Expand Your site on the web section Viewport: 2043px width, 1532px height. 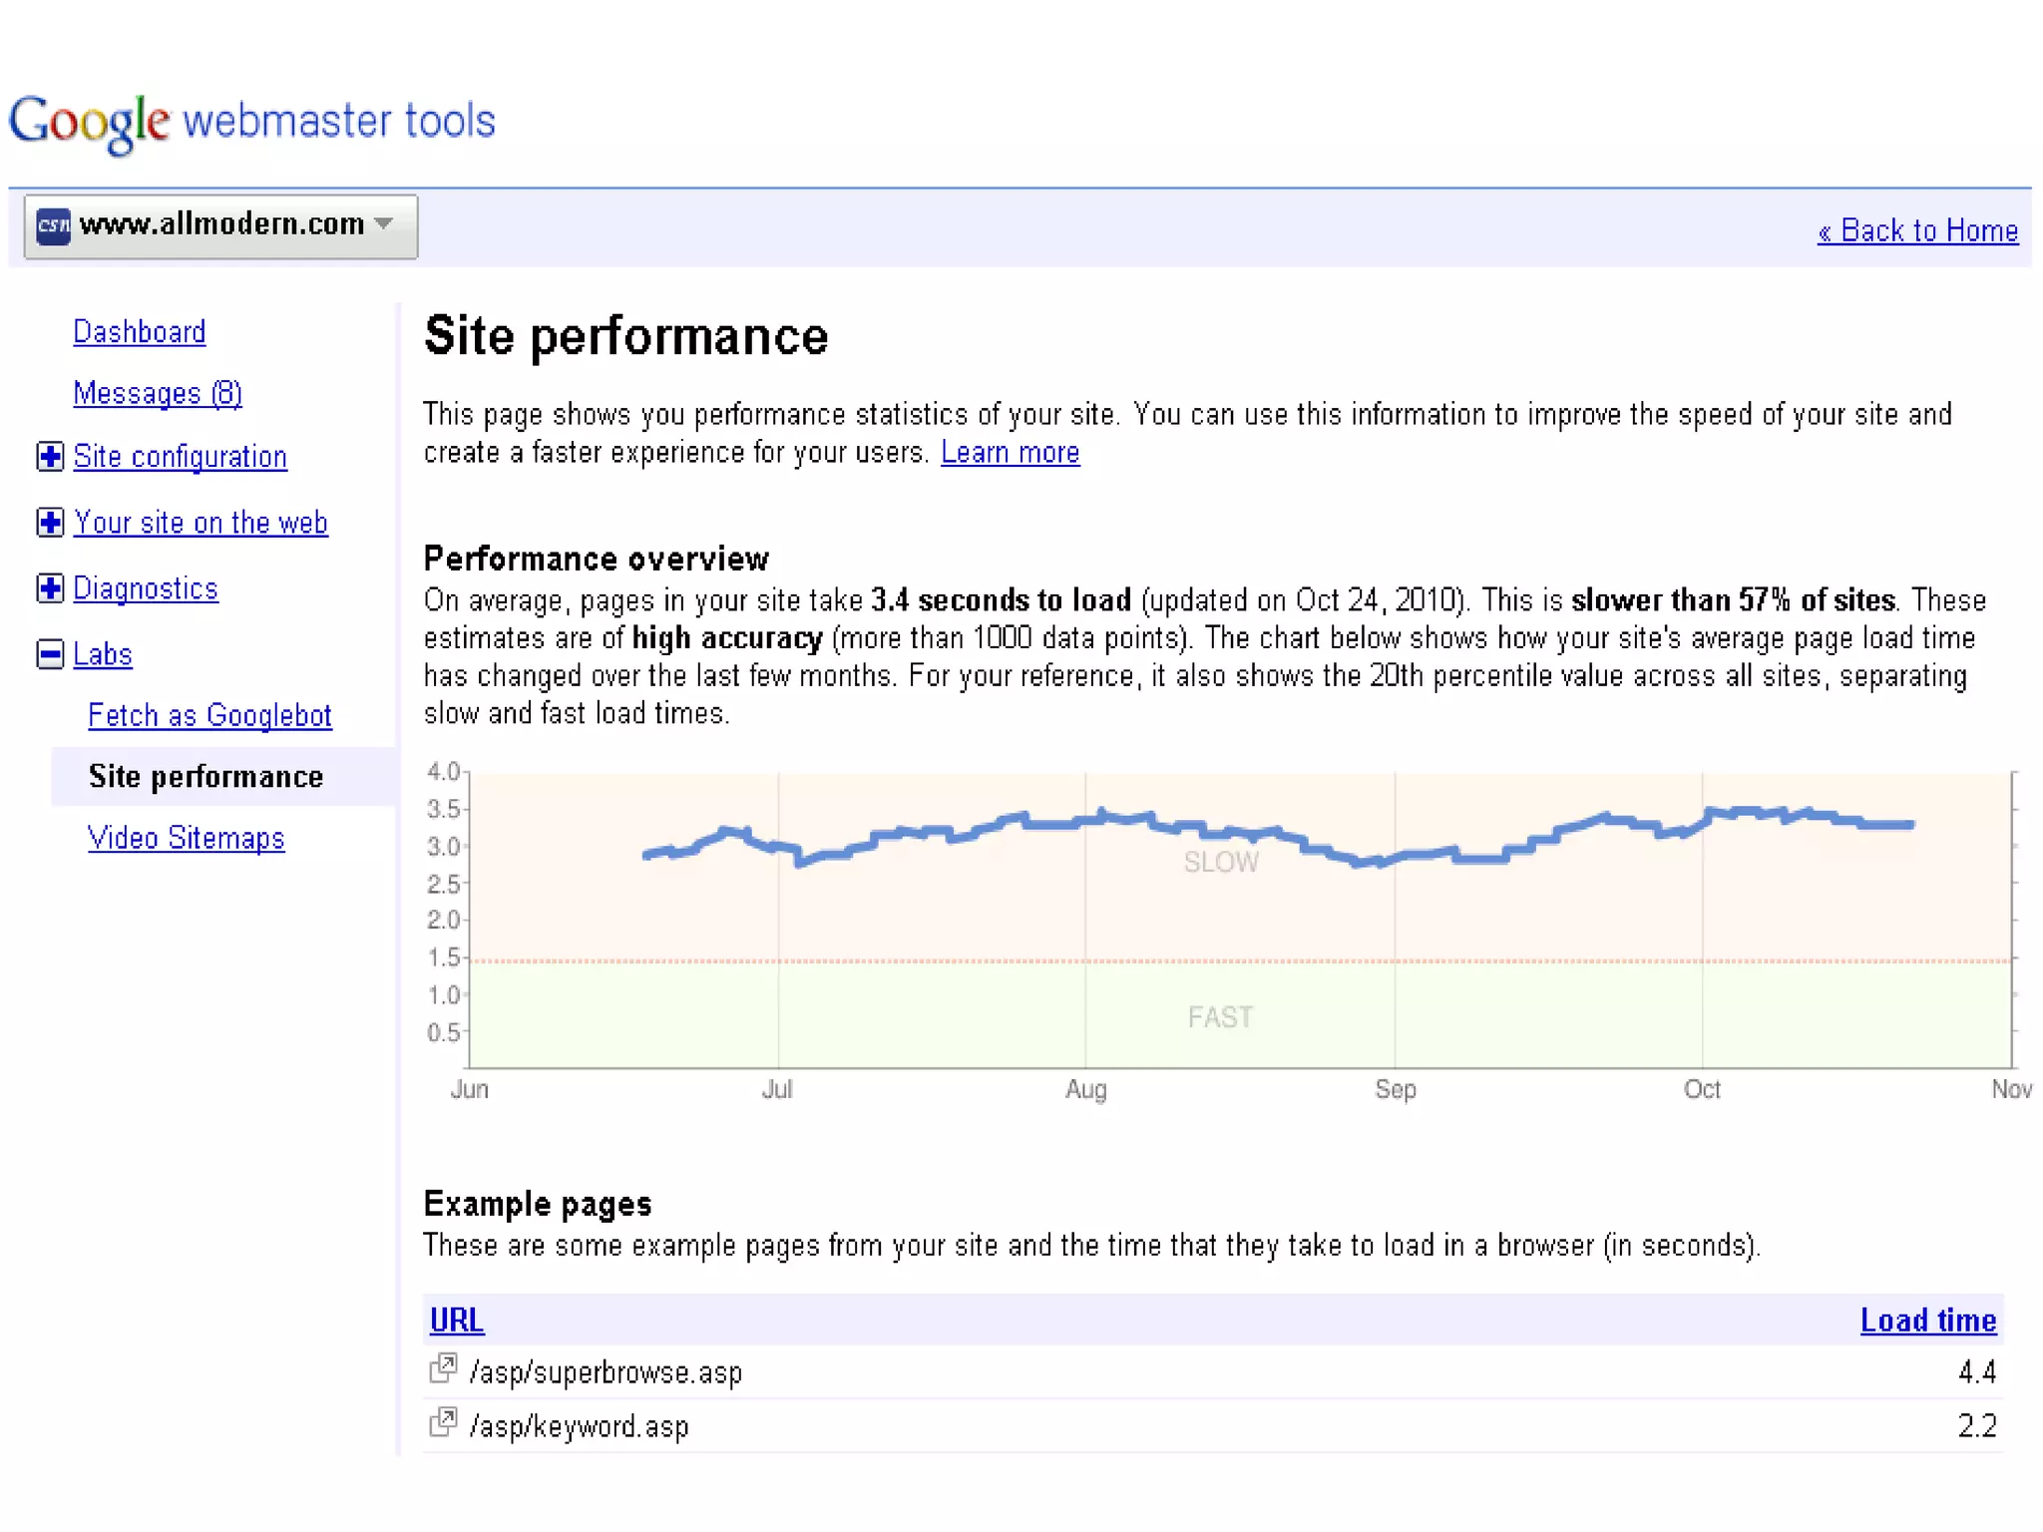[50, 523]
